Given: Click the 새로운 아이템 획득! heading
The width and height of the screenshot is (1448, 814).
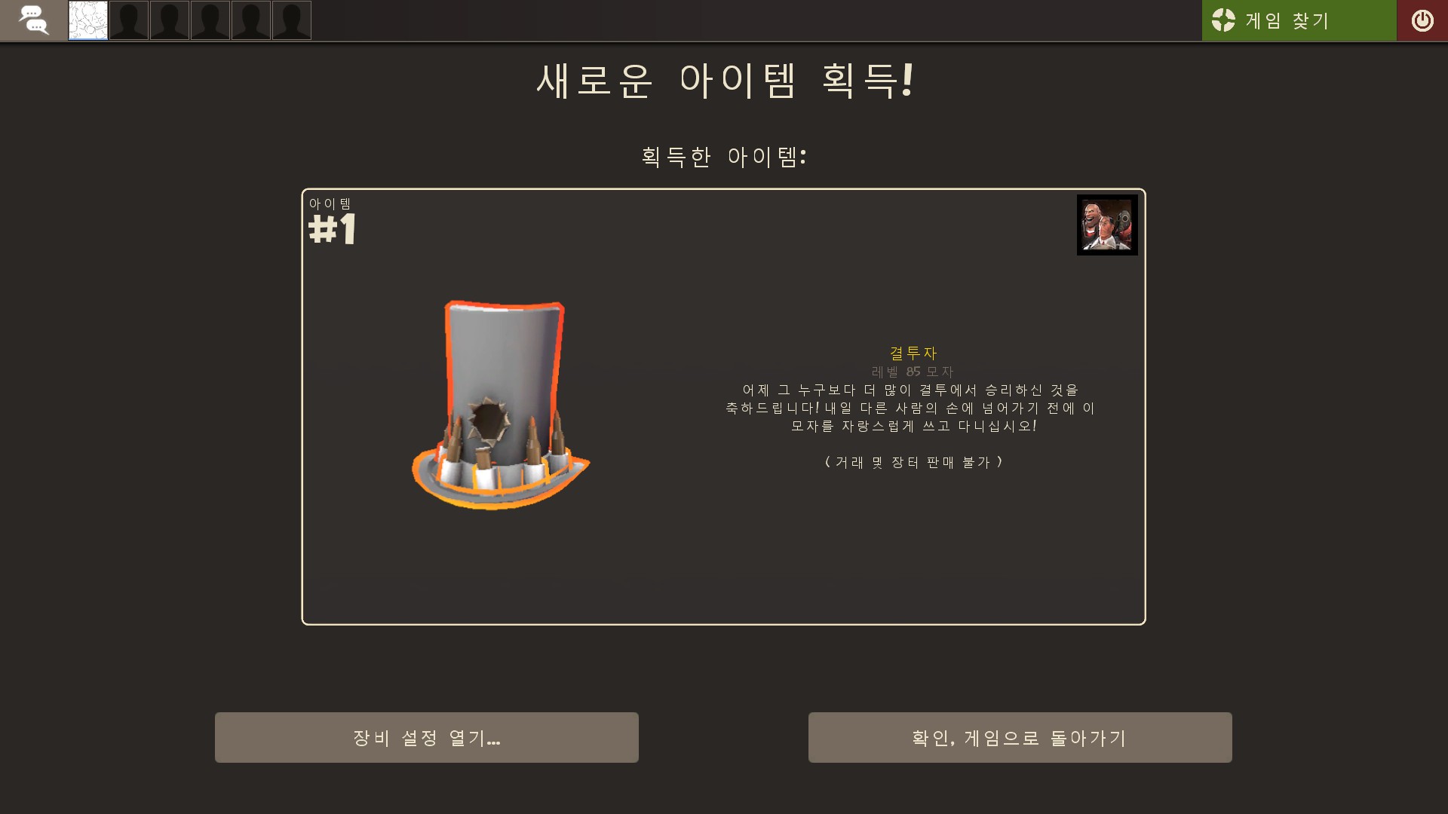Looking at the screenshot, I should [725, 81].
